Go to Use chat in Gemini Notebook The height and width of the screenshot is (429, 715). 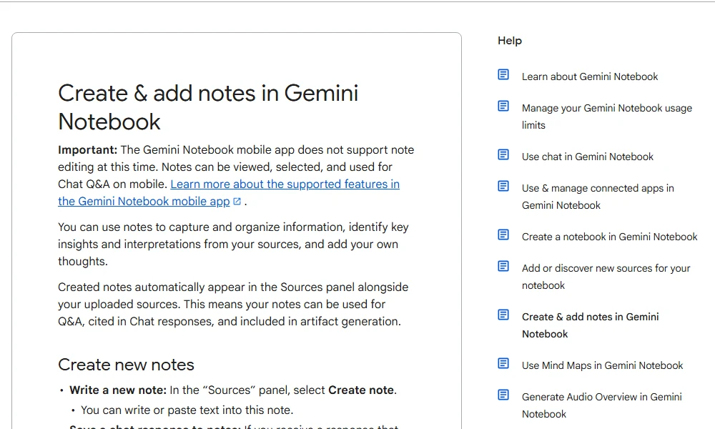click(x=587, y=157)
